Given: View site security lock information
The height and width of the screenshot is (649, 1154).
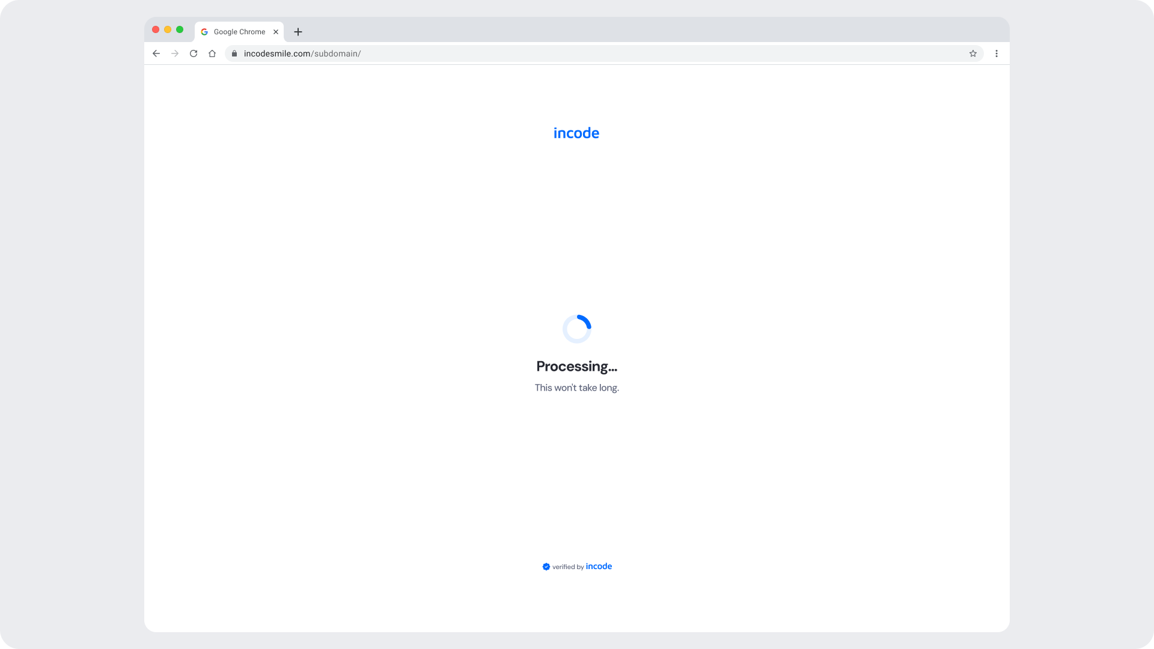Looking at the screenshot, I should (234, 53).
